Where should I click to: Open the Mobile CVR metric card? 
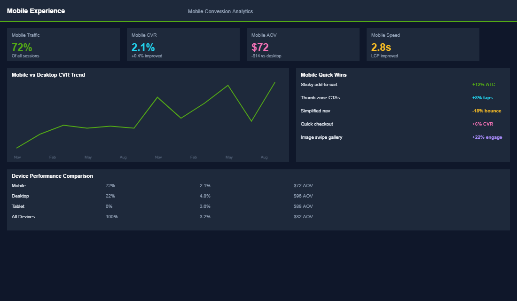pyautogui.click(x=183, y=45)
